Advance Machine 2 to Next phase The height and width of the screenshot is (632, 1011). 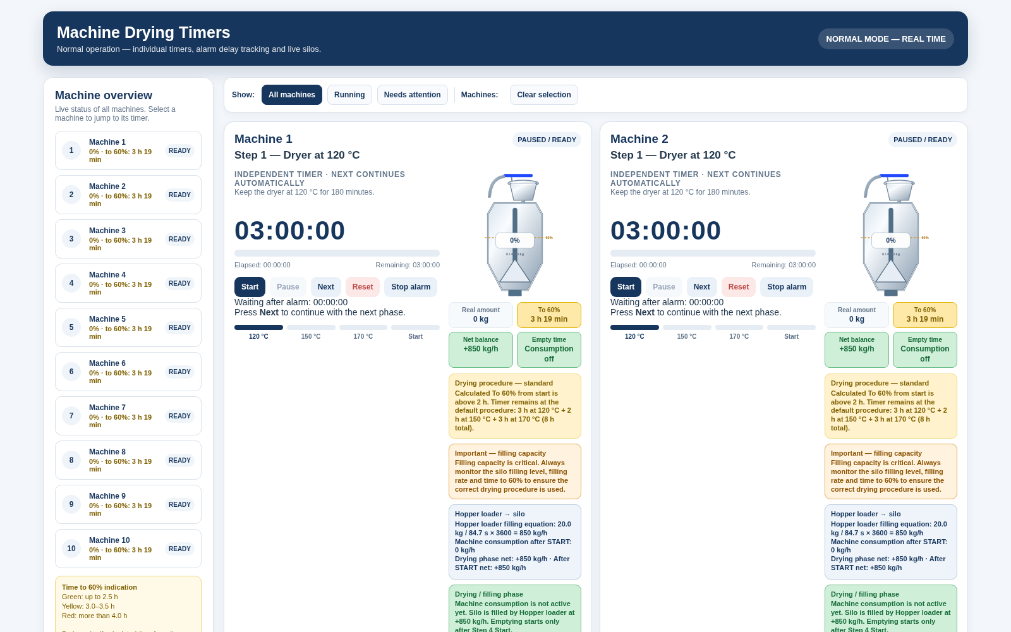coord(702,287)
